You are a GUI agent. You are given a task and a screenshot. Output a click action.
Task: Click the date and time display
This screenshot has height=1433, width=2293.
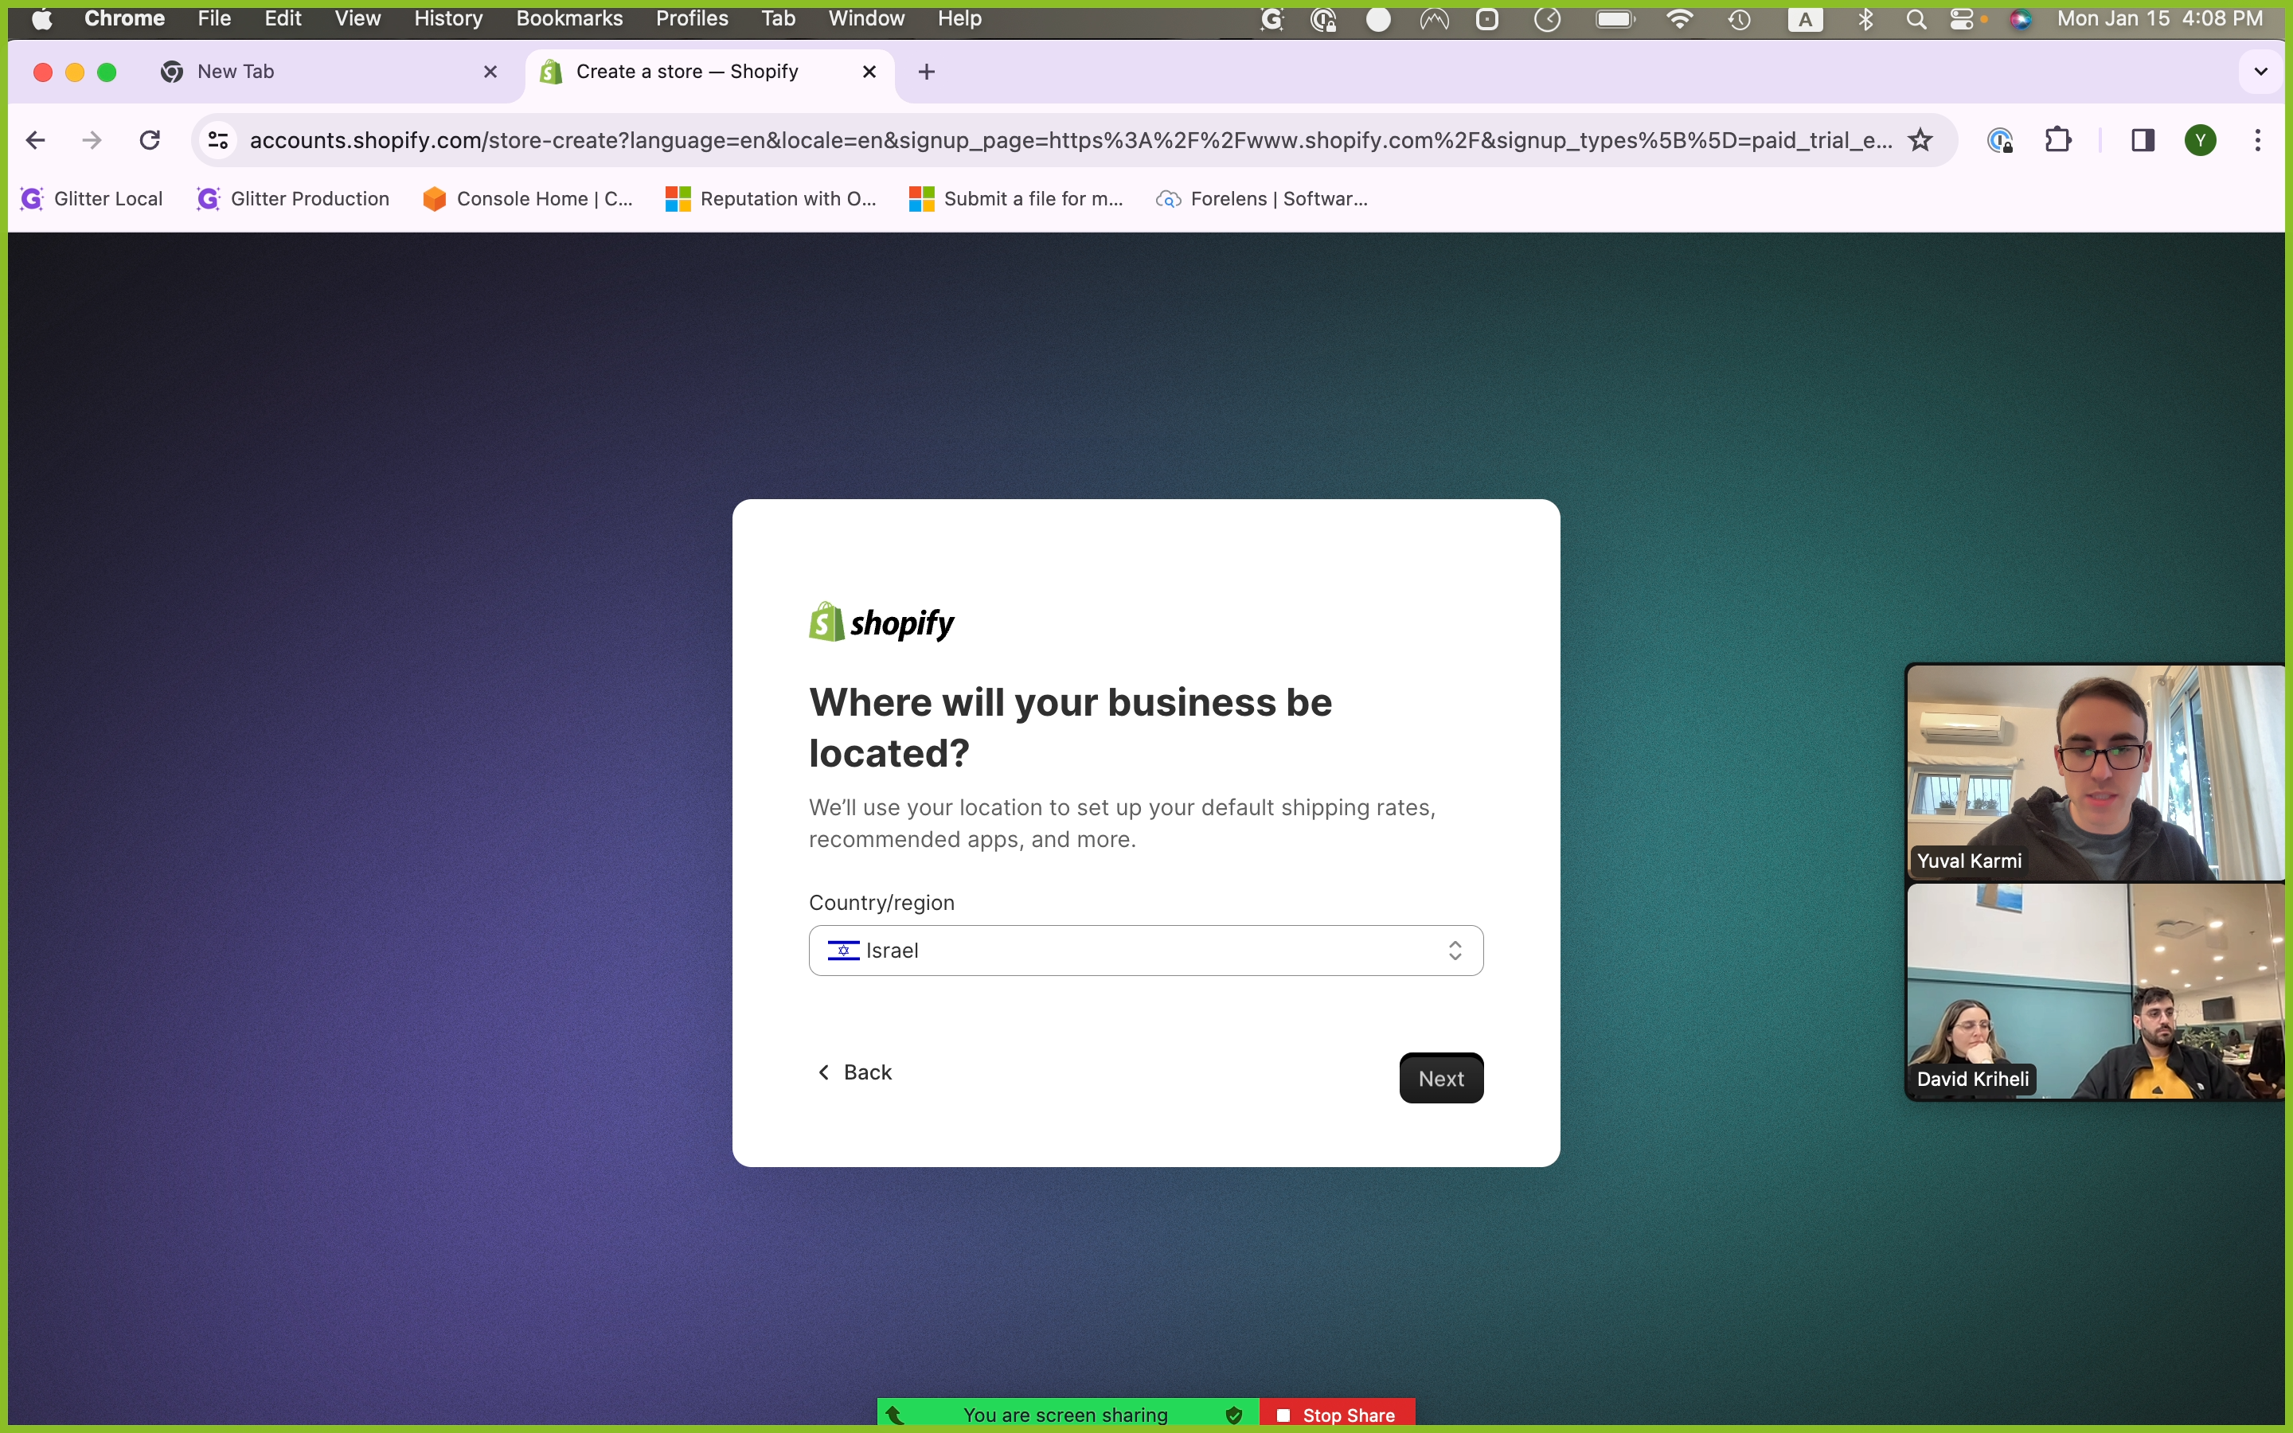(x=2160, y=19)
